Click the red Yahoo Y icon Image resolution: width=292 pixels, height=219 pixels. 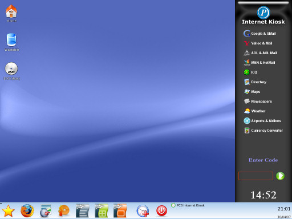(247, 43)
